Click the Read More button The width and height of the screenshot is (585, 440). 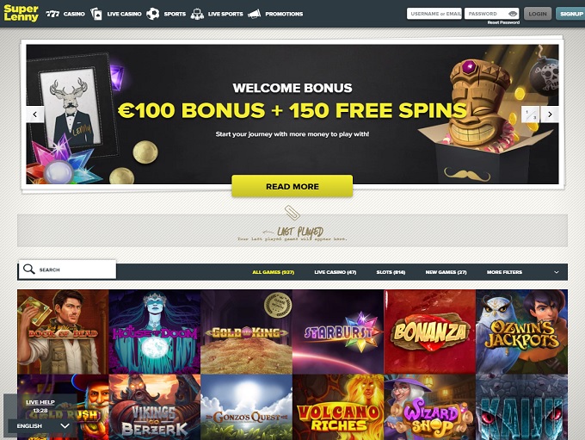point(292,186)
